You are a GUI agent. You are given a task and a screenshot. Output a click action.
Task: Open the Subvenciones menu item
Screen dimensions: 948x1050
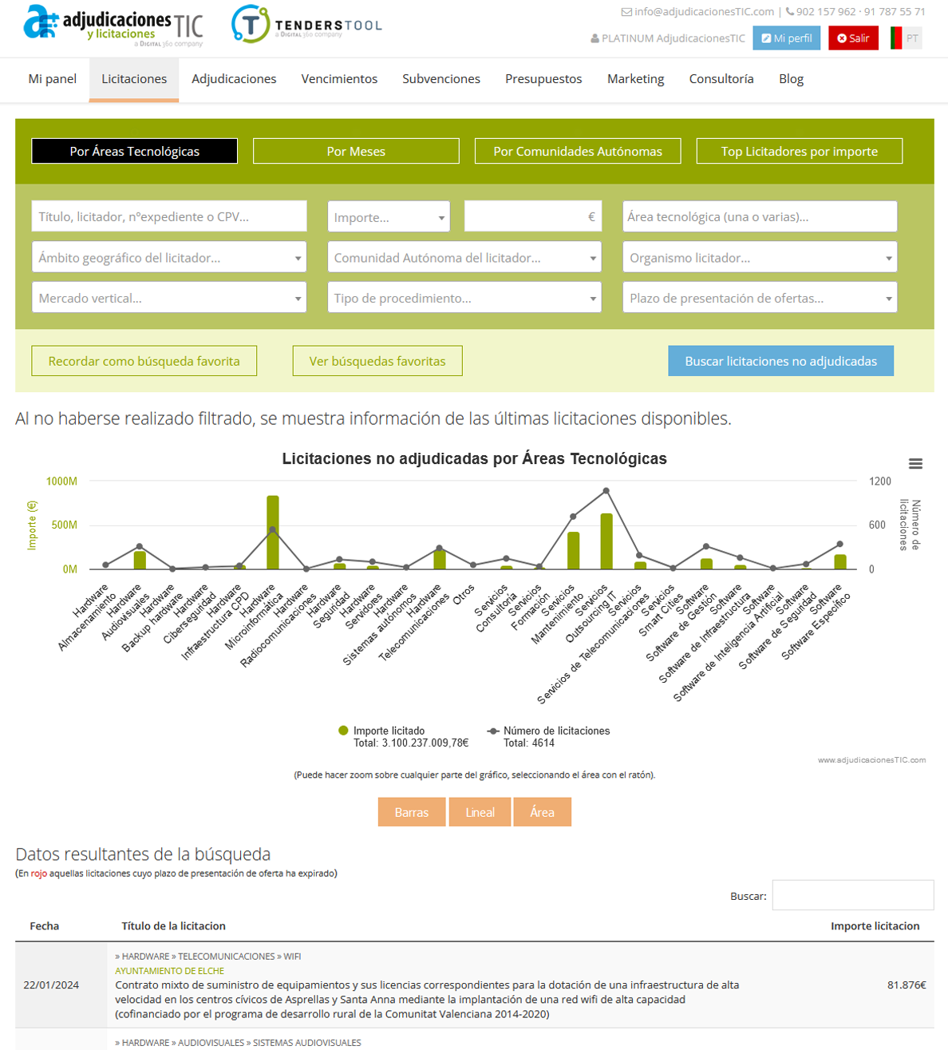tap(441, 79)
